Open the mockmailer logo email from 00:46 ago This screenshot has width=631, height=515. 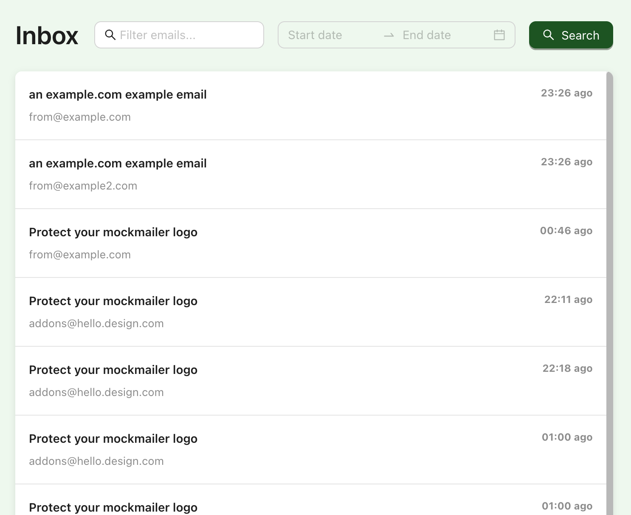311,243
